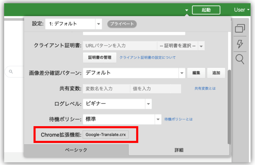Open the 共有変数とは link
The height and width of the screenshot is (165, 255).
[x=205, y=89]
